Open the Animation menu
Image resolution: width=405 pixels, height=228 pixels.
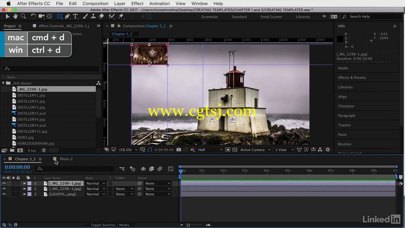point(159,4)
